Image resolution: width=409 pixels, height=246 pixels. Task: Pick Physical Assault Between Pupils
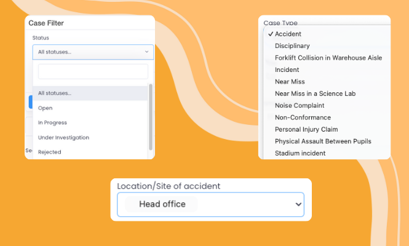pyautogui.click(x=323, y=141)
